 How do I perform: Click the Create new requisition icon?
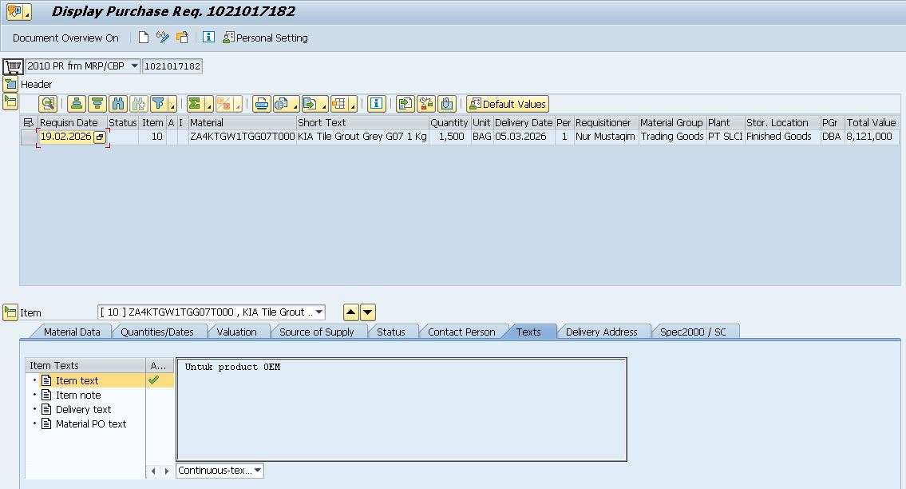(x=144, y=38)
